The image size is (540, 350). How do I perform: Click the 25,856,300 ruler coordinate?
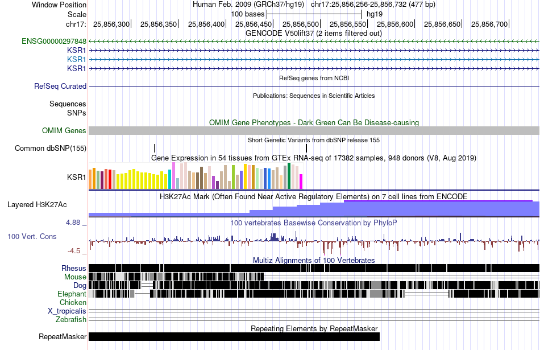click(x=111, y=24)
